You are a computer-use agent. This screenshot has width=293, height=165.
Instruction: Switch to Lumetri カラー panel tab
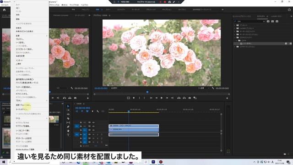click(x=277, y=16)
